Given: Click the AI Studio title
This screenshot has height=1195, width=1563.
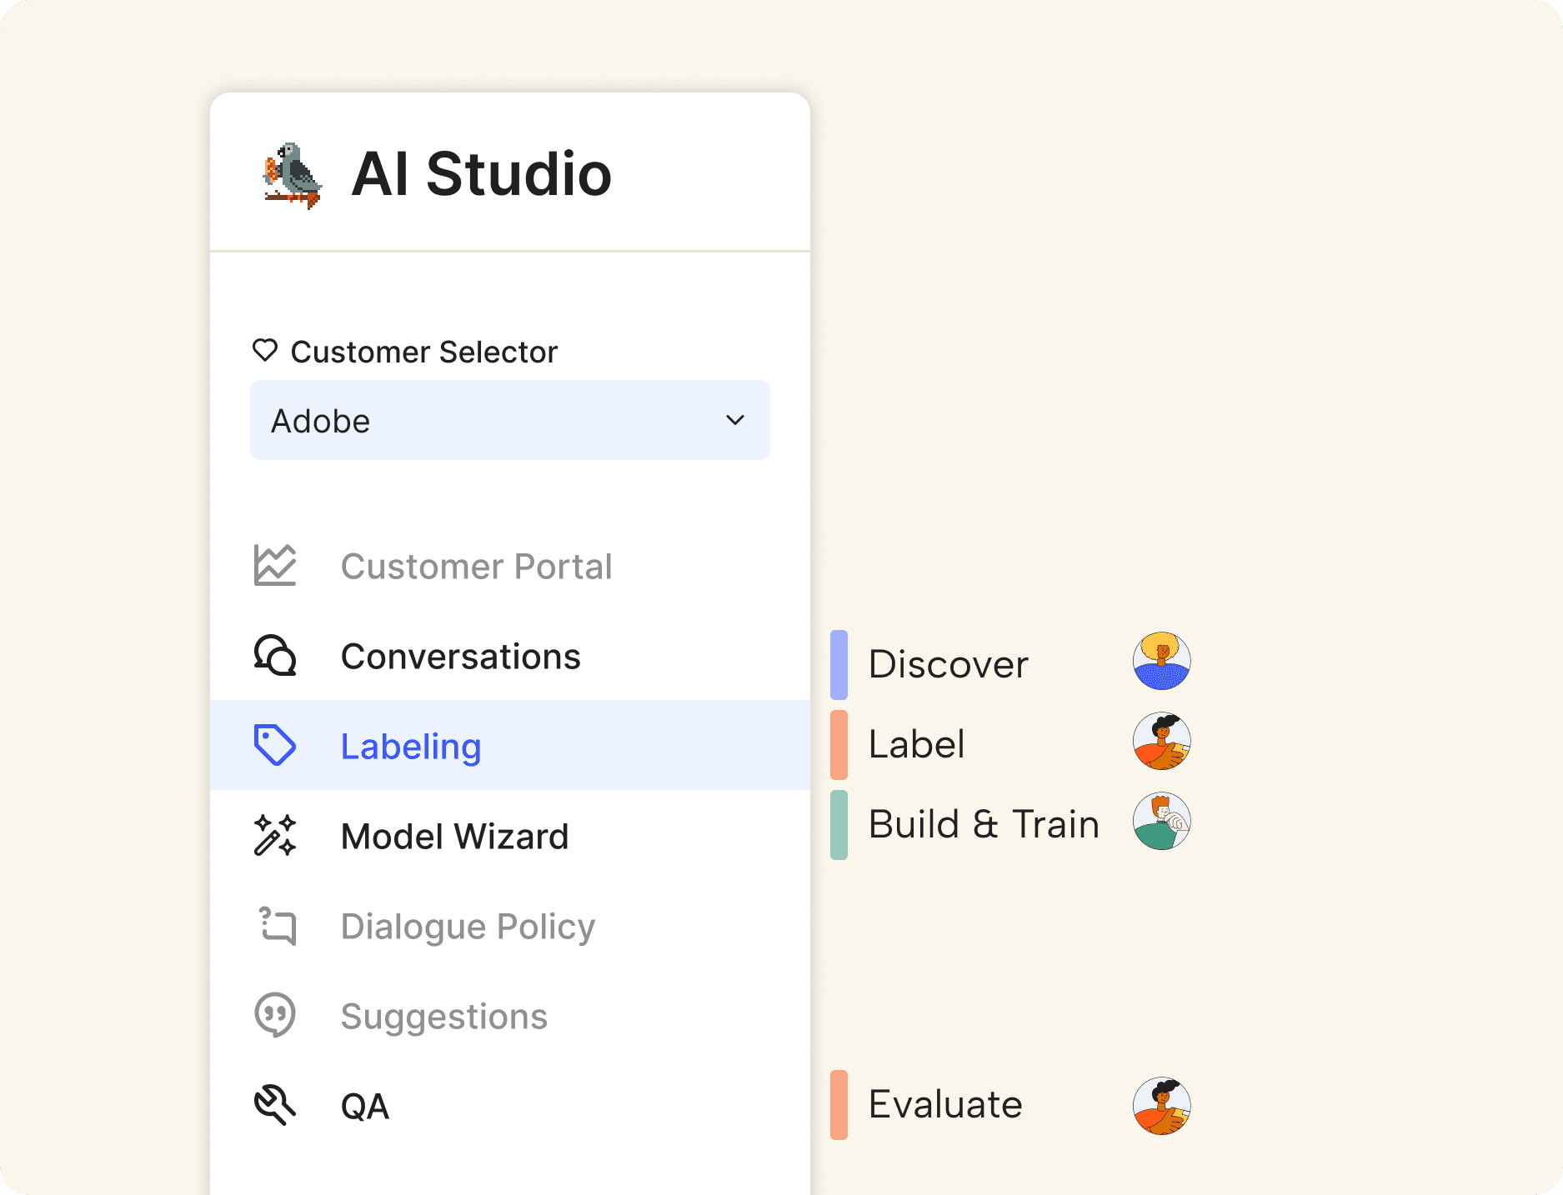Looking at the screenshot, I should (482, 174).
